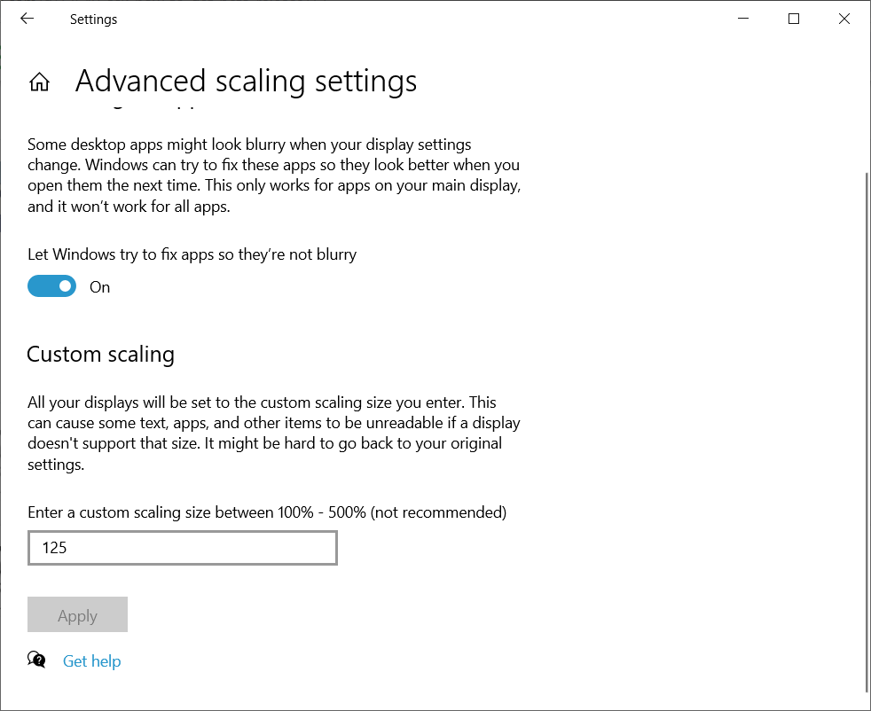
Task: Maximize the Settings window
Action: pyautogui.click(x=794, y=19)
